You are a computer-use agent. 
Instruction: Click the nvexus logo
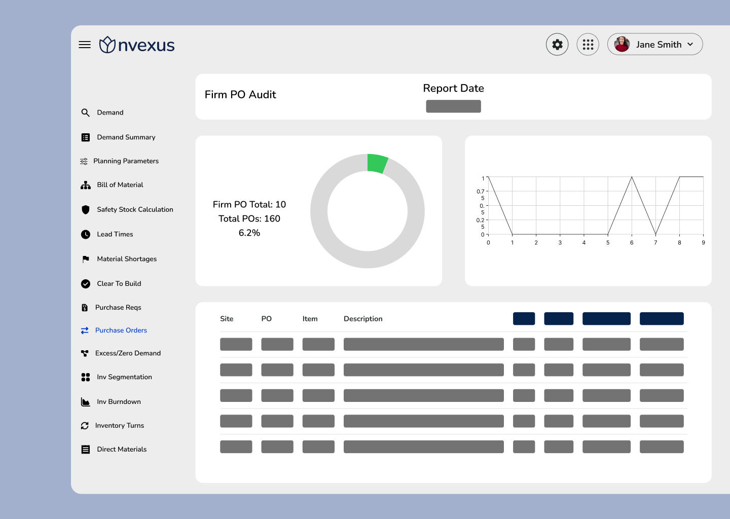tap(137, 45)
